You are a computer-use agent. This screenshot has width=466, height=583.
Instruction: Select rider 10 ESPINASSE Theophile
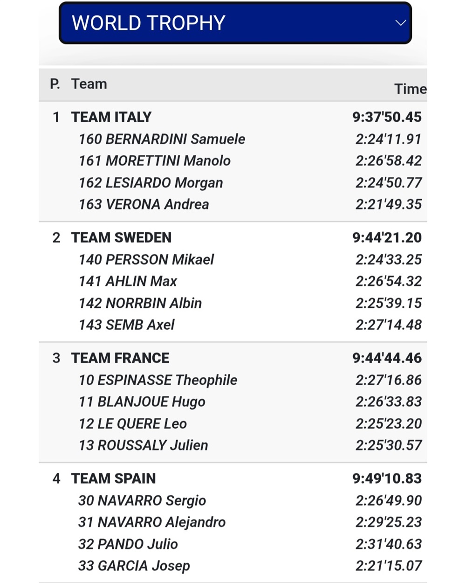coord(158,380)
